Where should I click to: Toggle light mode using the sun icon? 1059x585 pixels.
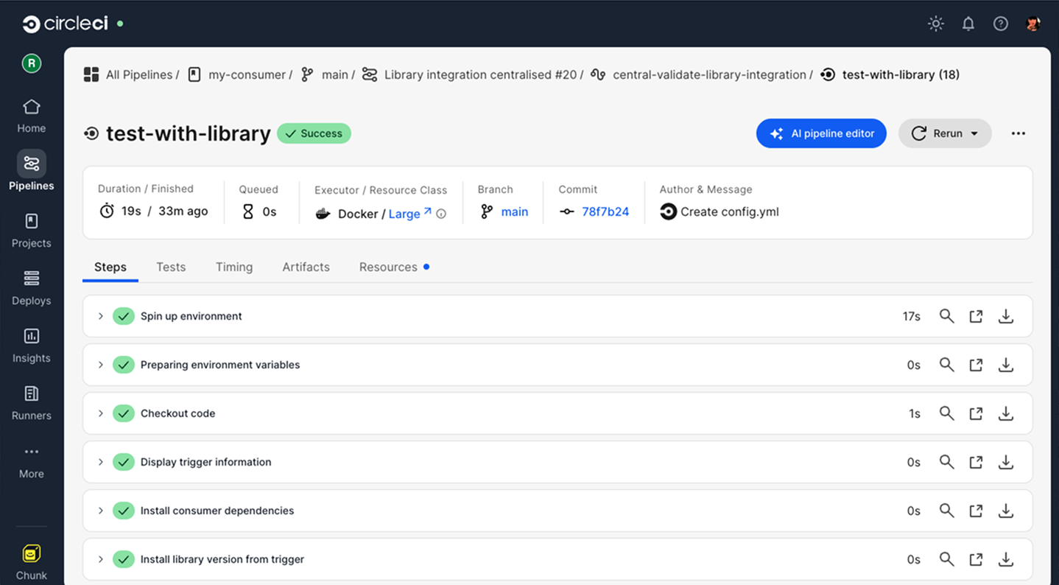click(x=935, y=23)
